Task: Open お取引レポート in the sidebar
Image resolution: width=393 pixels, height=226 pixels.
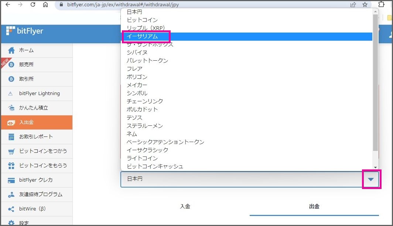Action: [x=37, y=136]
